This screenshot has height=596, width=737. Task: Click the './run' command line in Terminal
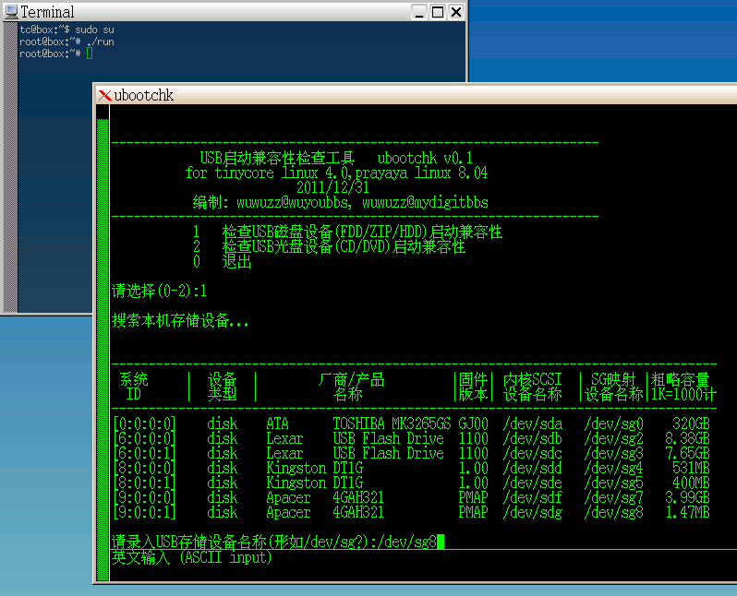click(66, 42)
